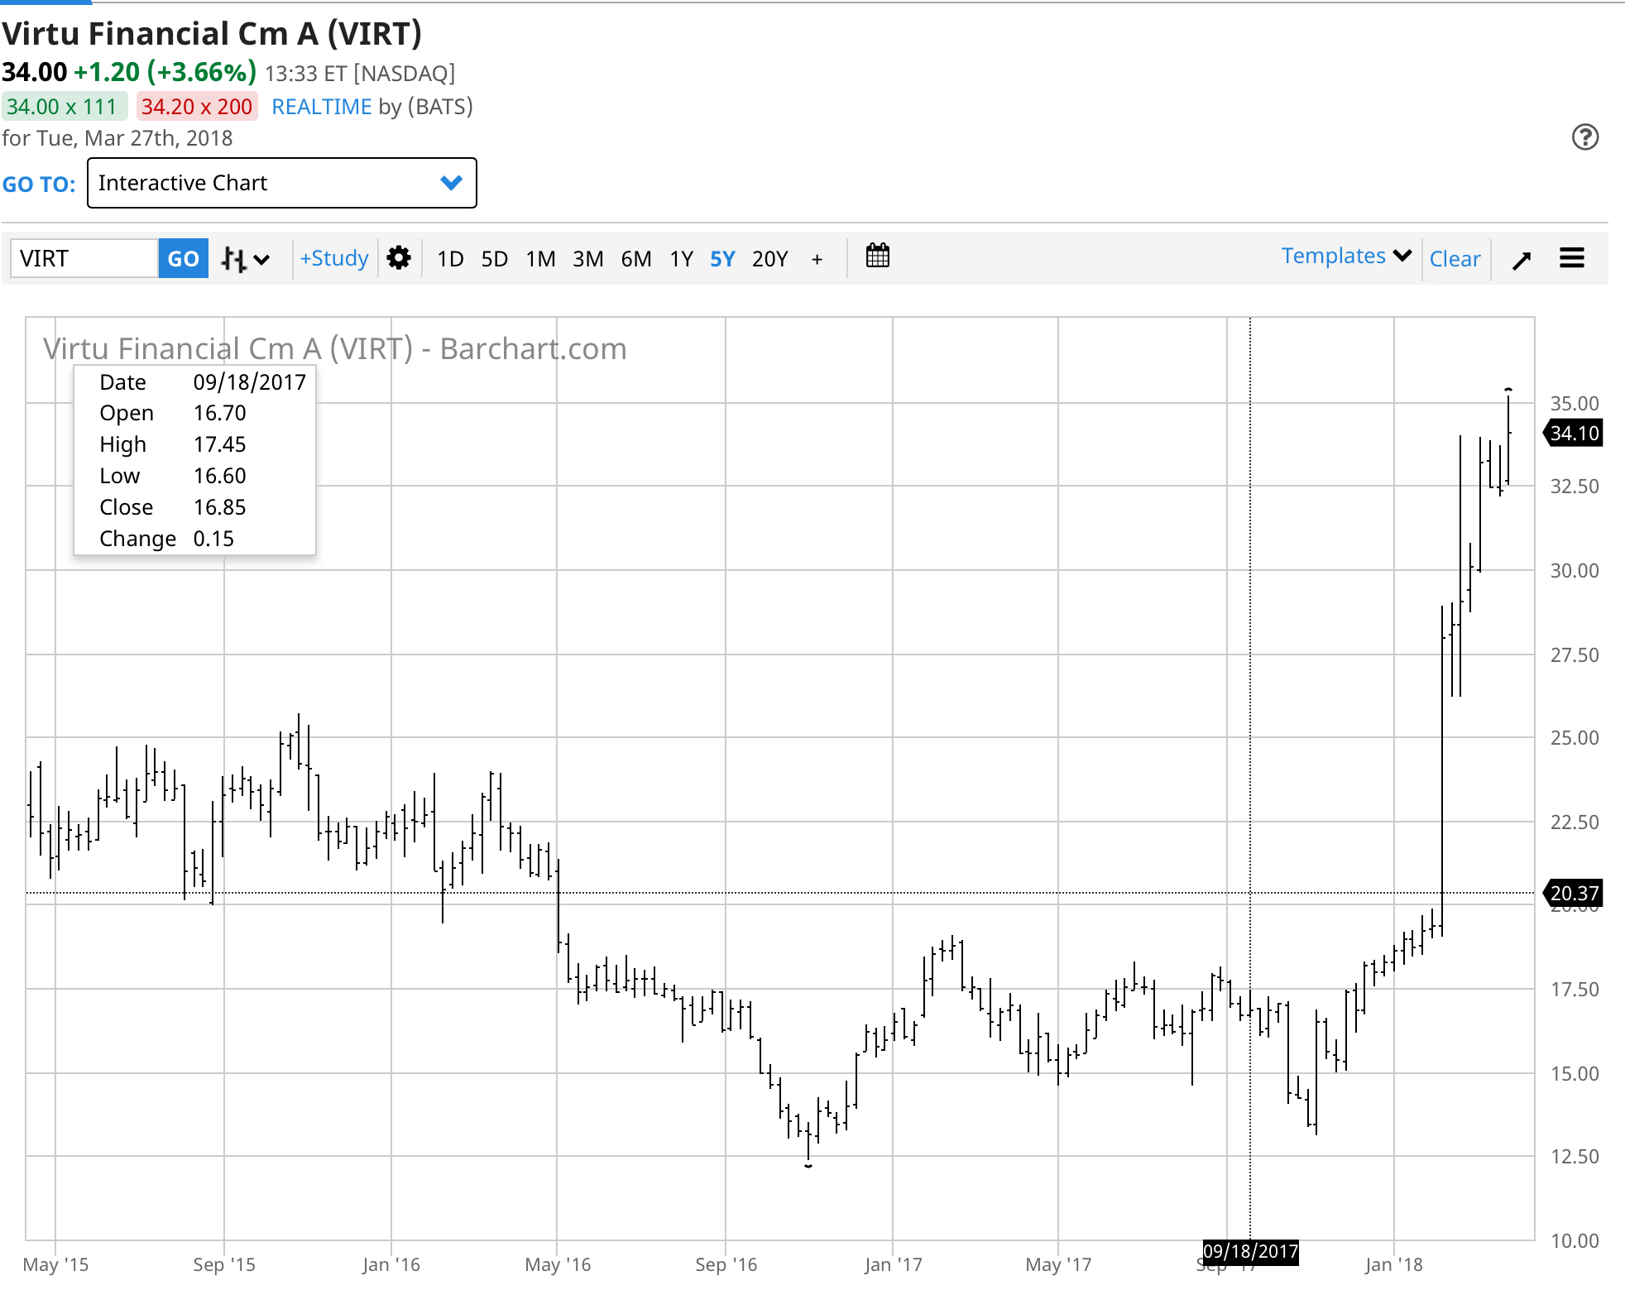Screen dimensions: 1625x1290
Task: Open the chart settings gear
Action: click(399, 258)
